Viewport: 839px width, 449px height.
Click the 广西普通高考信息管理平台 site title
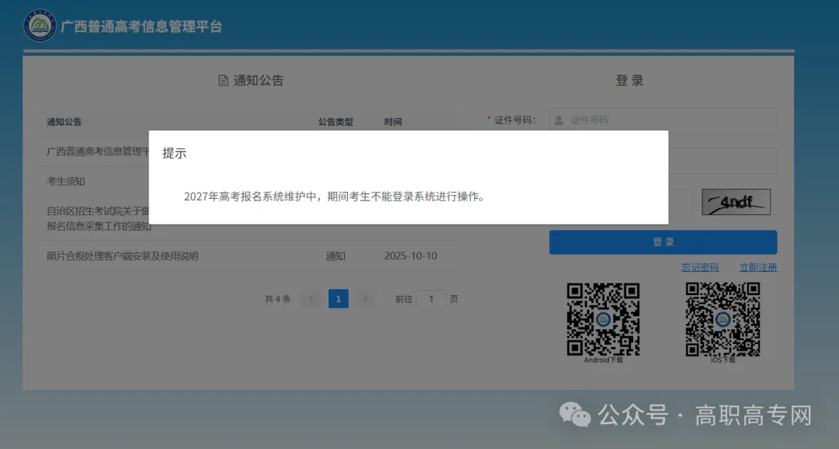tap(141, 26)
